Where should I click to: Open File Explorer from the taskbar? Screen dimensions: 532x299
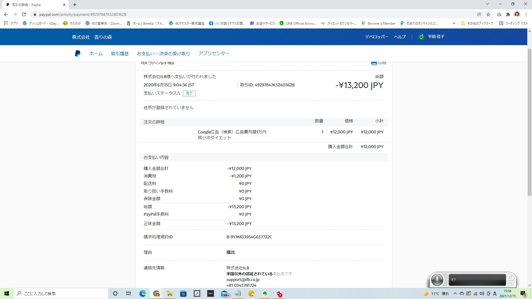point(170,293)
